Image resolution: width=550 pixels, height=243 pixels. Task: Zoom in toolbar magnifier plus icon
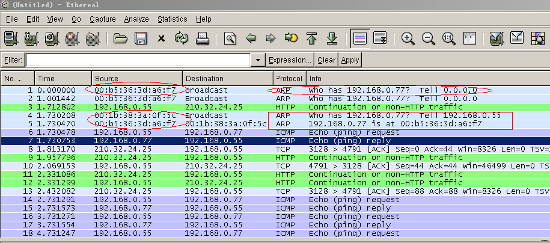408,38
